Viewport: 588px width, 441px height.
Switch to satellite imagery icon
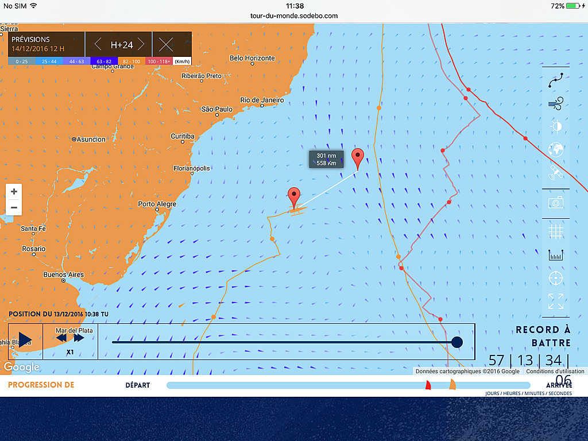pos(556,172)
